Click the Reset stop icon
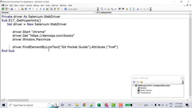 click(x=44, y=9)
